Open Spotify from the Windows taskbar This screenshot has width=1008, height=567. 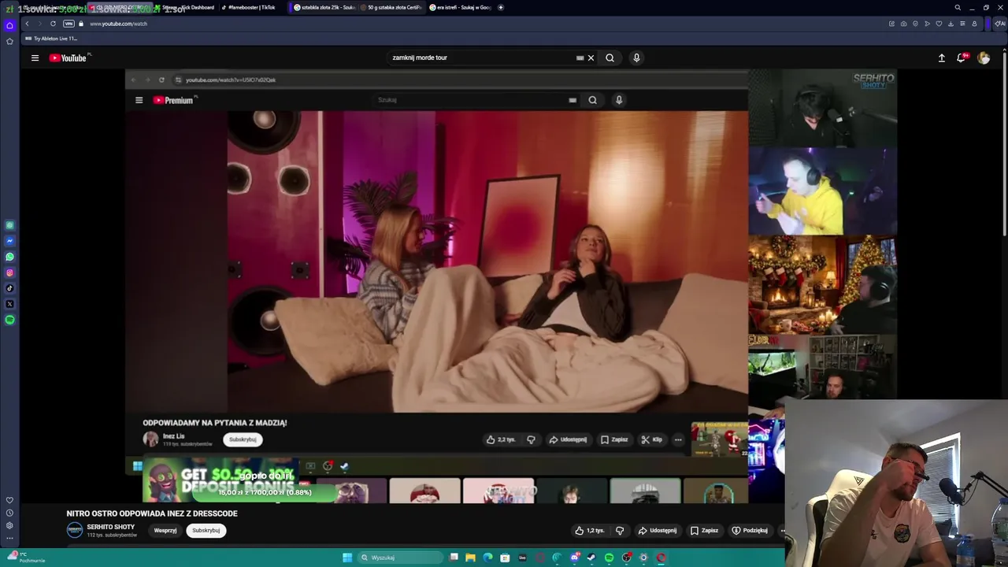click(x=609, y=558)
